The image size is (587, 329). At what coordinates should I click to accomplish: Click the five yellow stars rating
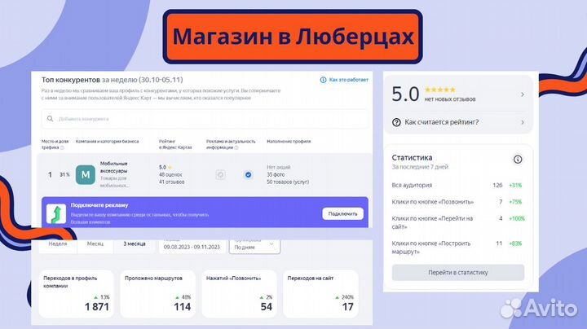pyautogui.click(x=440, y=90)
